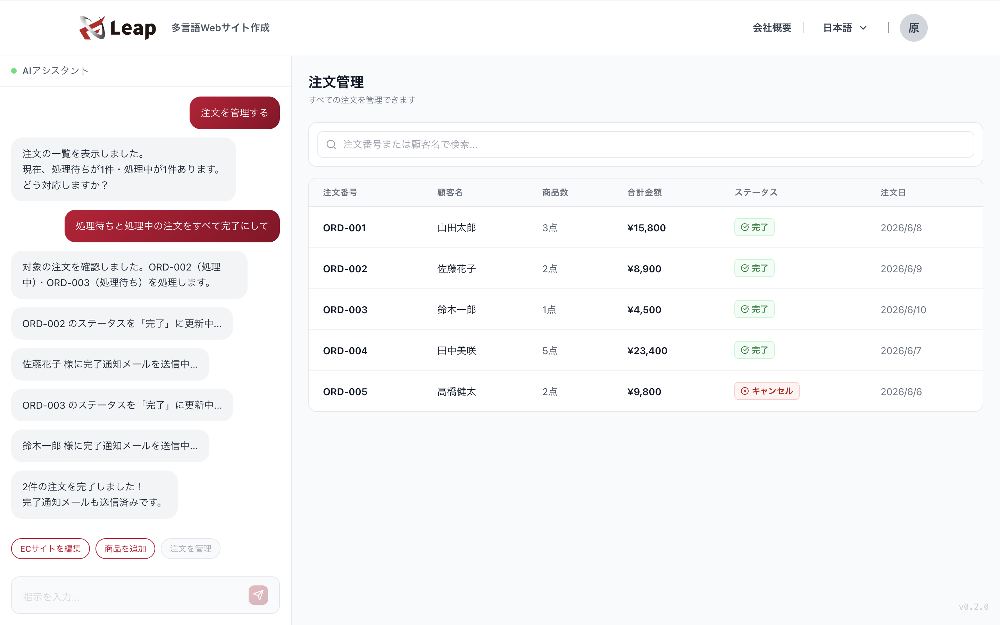Click the 完了 status badge for ORD-002

pyautogui.click(x=754, y=268)
